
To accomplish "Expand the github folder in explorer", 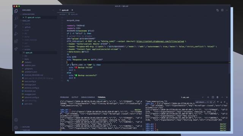I will click(x=27, y=27).
